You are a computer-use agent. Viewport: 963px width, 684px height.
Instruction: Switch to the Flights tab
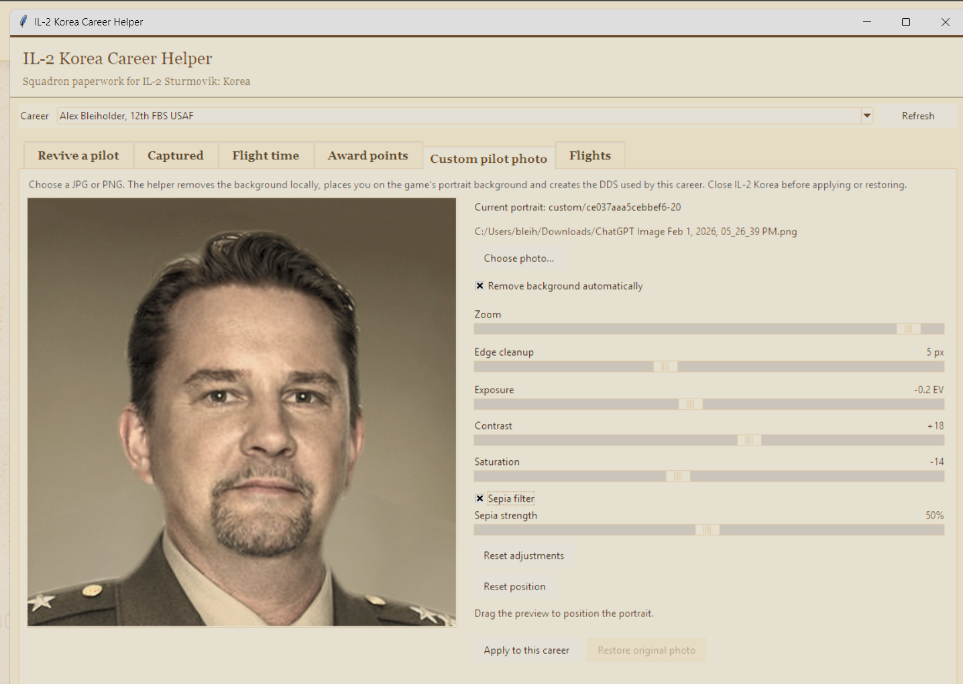590,155
